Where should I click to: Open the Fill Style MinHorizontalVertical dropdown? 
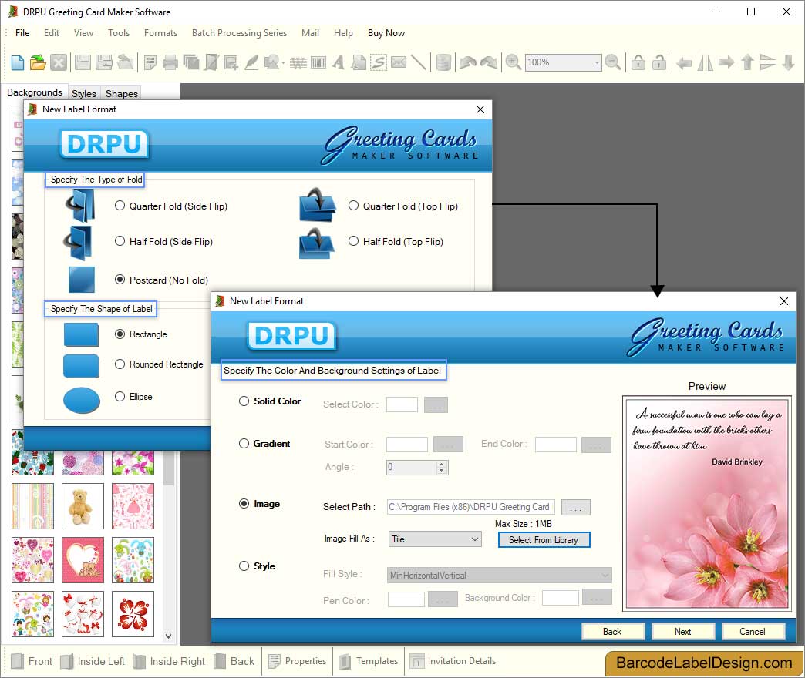[x=499, y=576]
